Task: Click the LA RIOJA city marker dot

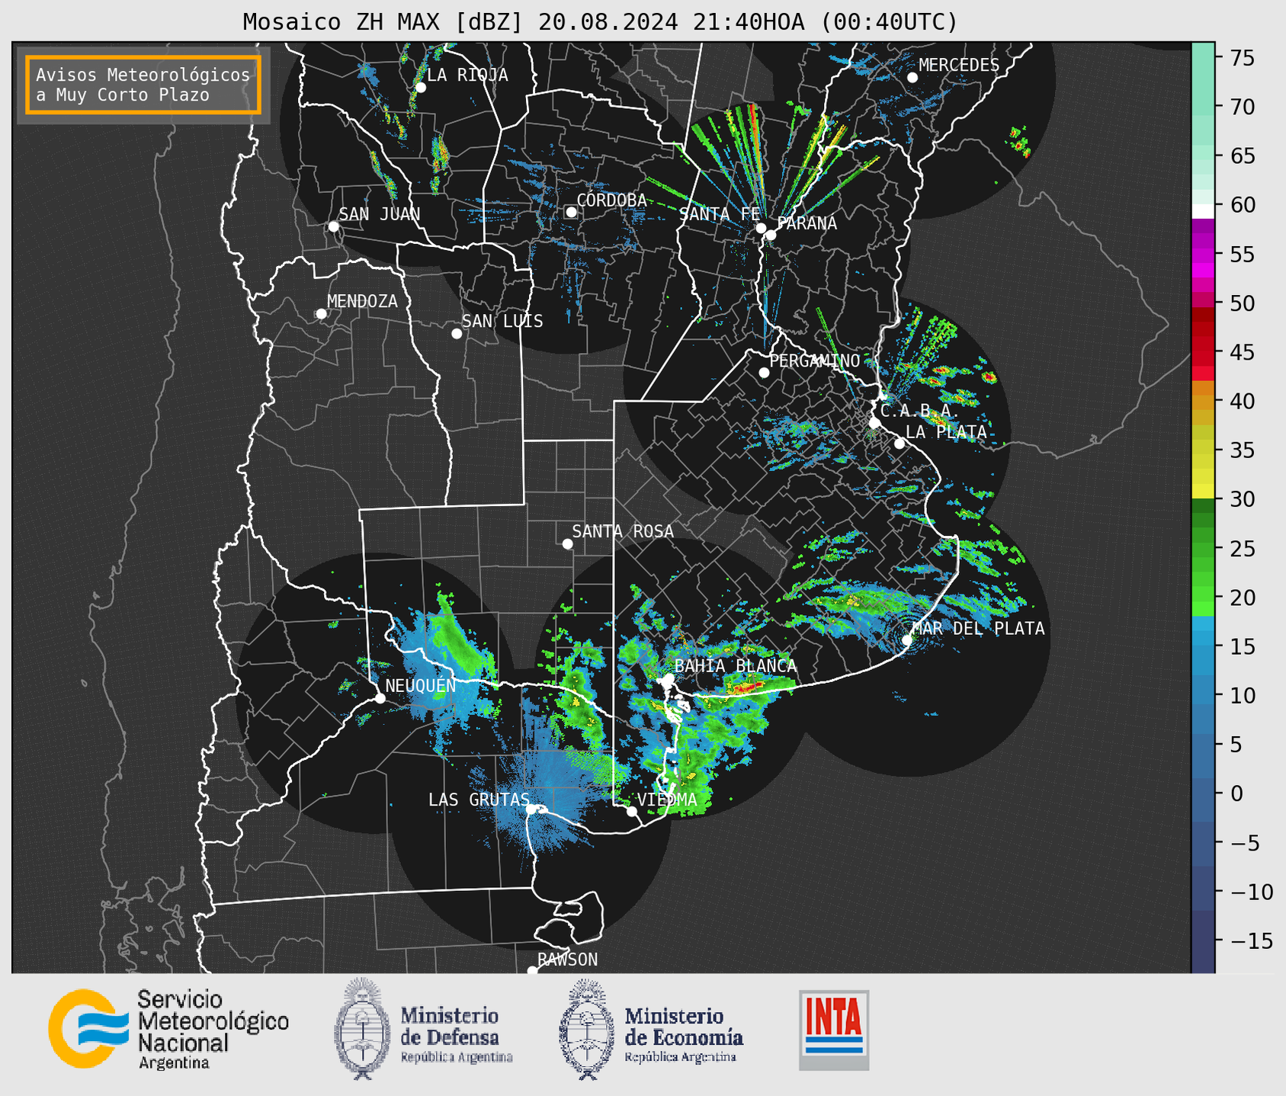Action: click(x=421, y=88)
